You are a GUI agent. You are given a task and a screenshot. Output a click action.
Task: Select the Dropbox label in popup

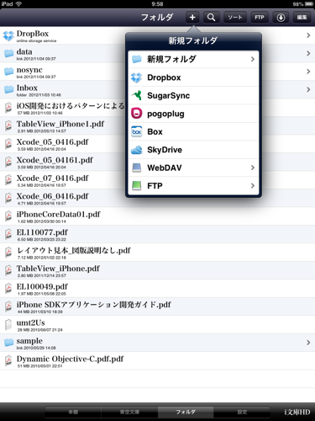[164, 77]
